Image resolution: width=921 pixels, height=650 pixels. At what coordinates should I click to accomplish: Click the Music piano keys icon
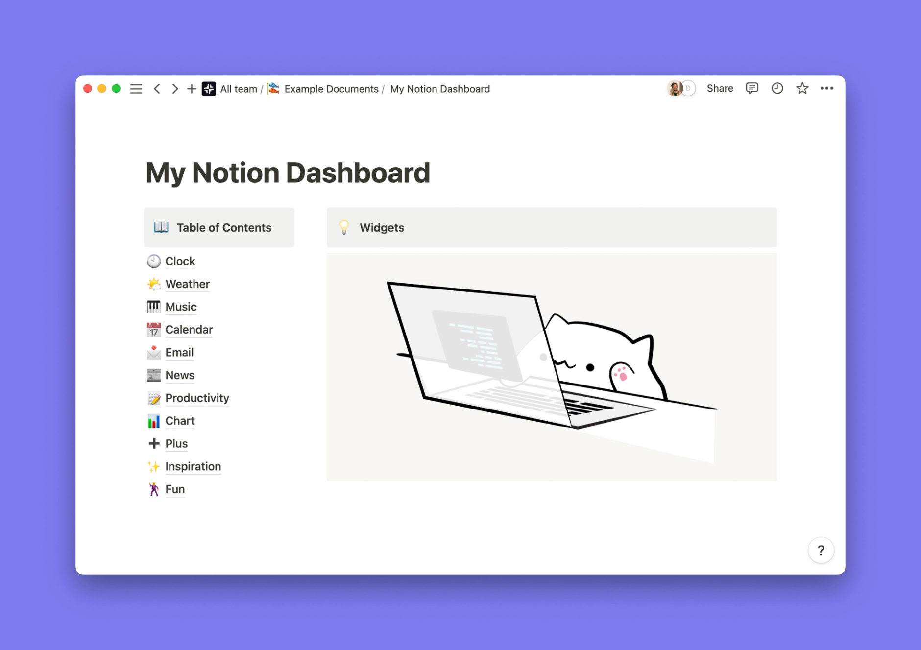(x=154, y=307)
